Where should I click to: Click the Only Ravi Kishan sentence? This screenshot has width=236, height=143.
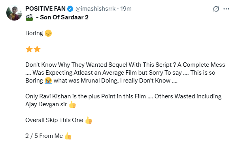click(x=123, y=100)
